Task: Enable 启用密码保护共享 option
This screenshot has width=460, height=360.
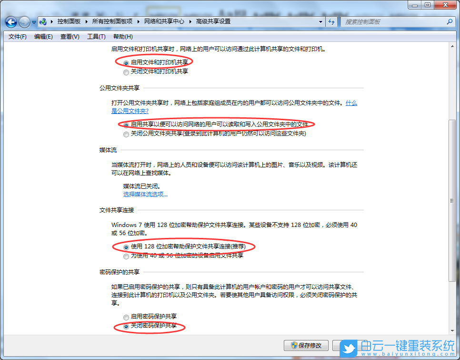Action: coord(126,317)
